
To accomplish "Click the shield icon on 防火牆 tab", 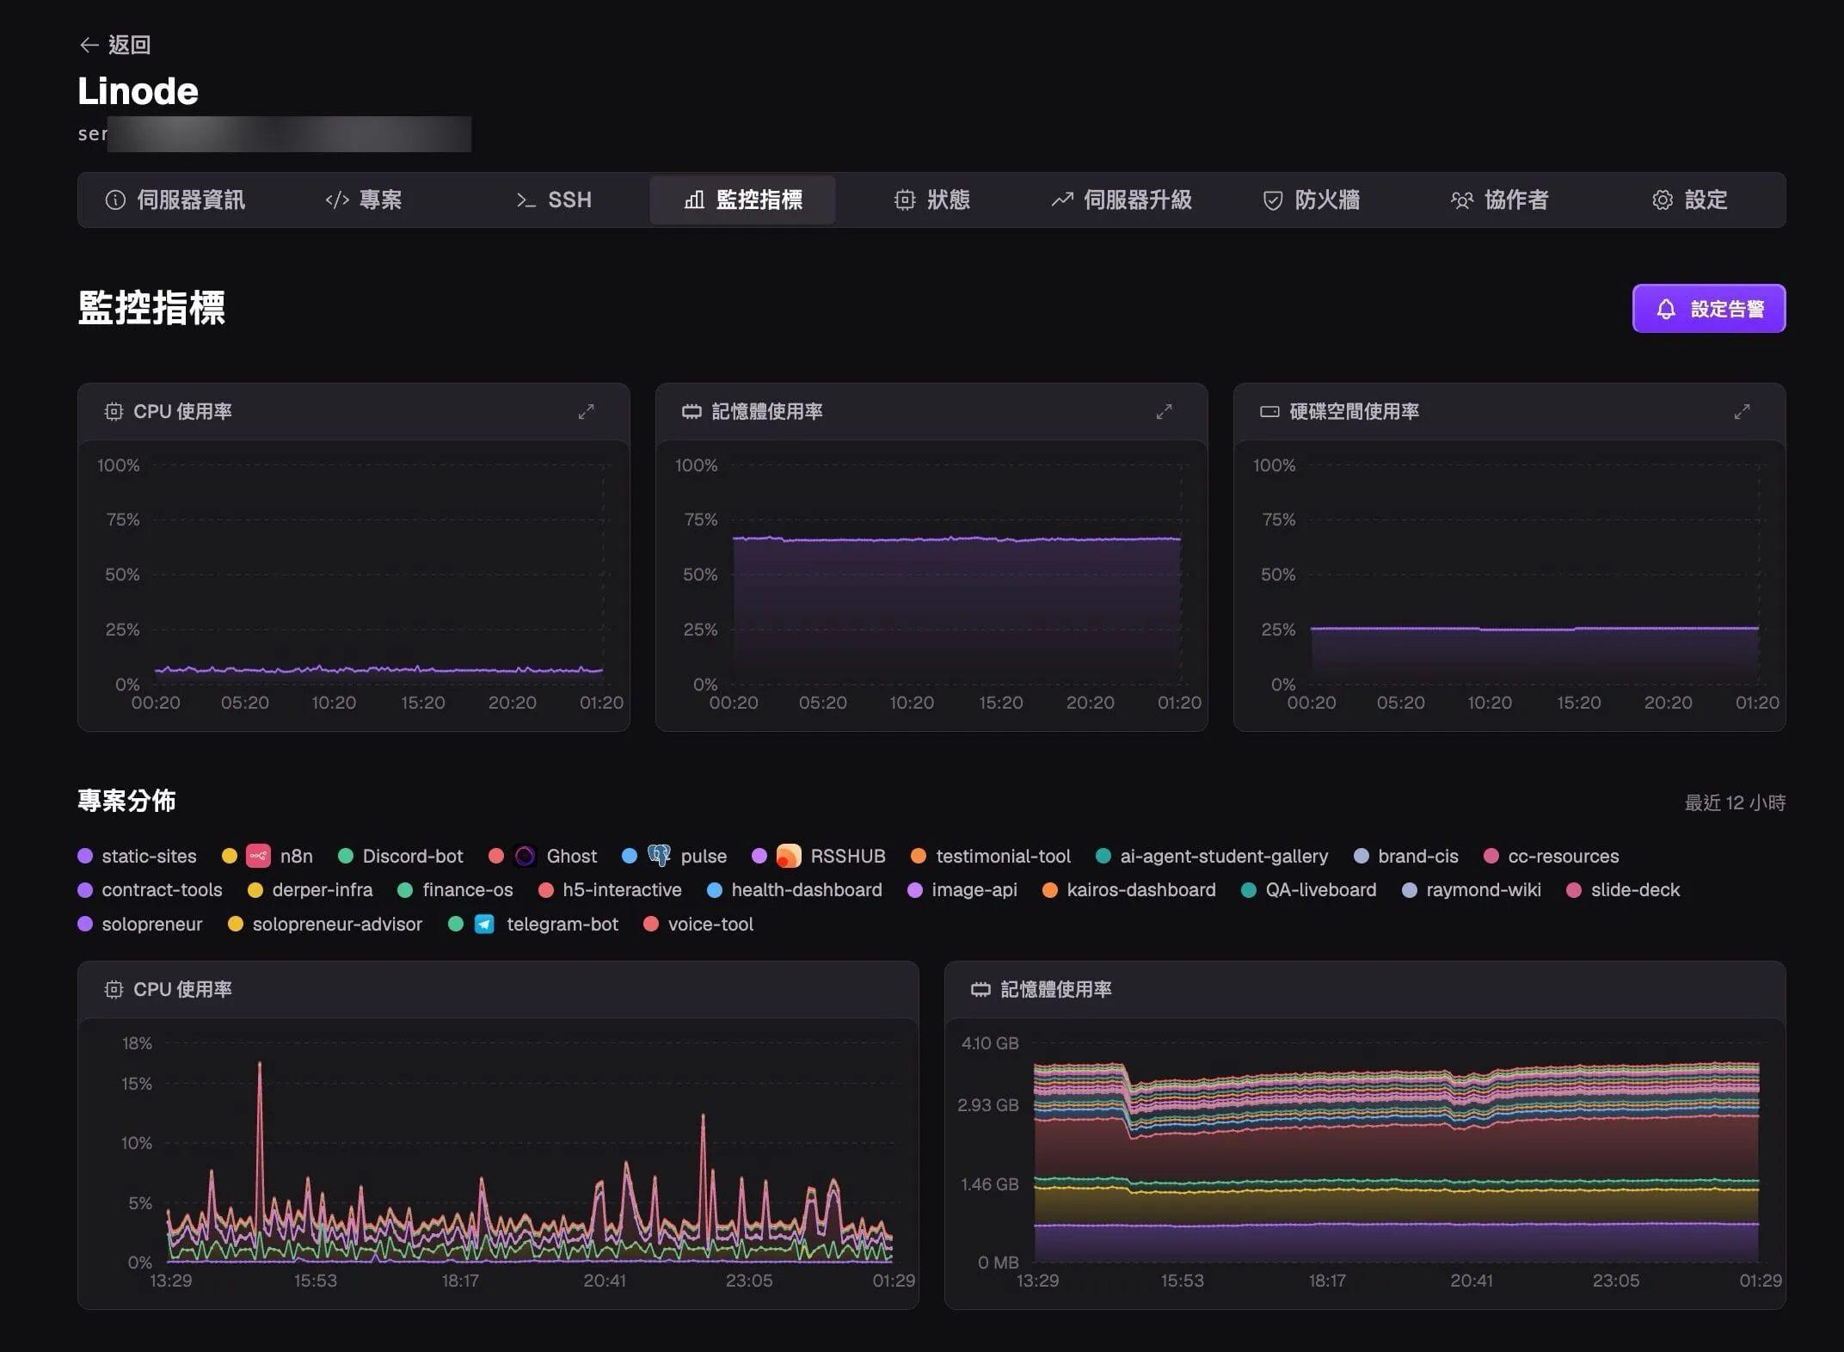I will pyautogui.click(x=1273, y=200).
